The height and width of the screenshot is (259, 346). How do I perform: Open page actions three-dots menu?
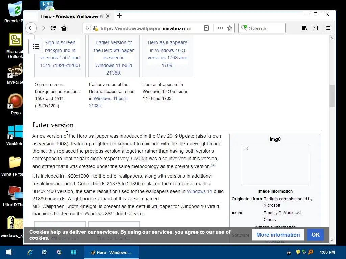coord(220,28)
